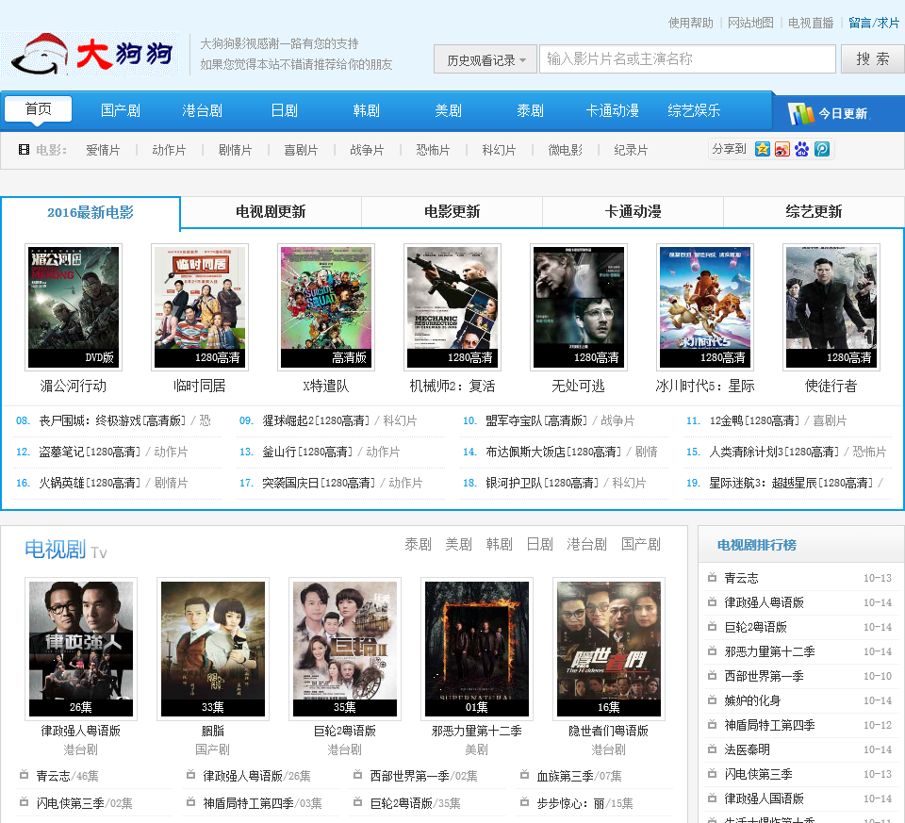Image resolution: width=905 pixels, height=823 pixels.
Task: Open the 综艺娱乐 nav item
Action: pos(694,111)
